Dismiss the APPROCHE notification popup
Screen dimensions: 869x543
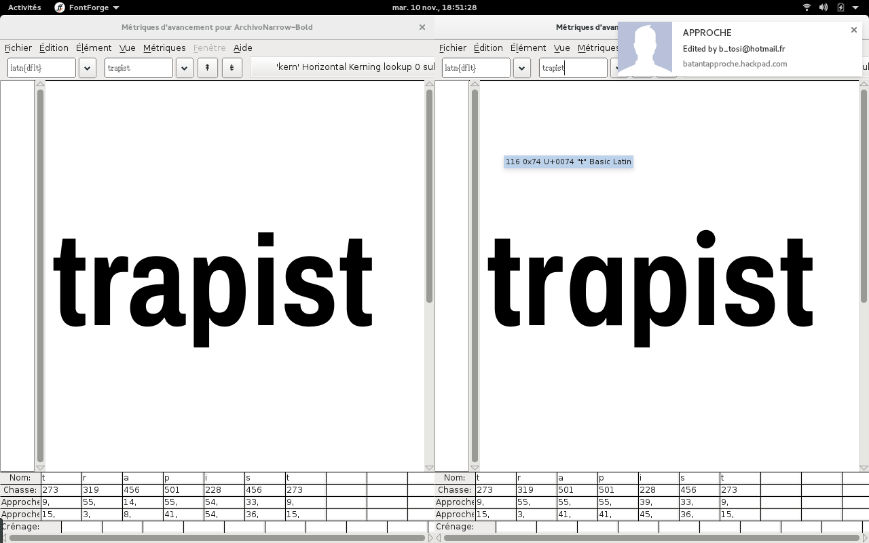pyautogui.click(x=853, y=30)
